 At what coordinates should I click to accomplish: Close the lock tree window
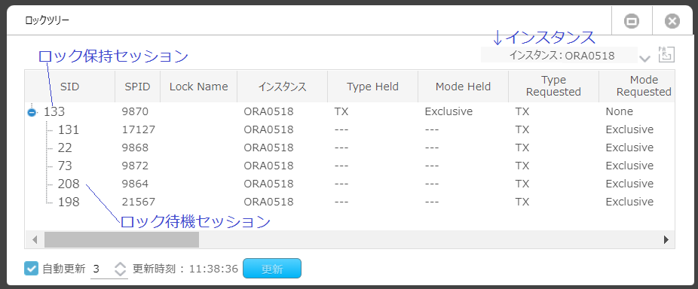click(672, 21)
